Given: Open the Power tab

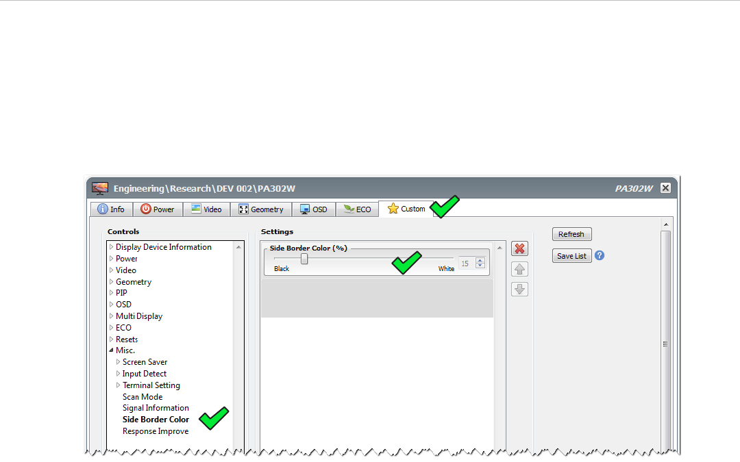Looking at the screenshot, I should pyautogui.click(x=158, y=209).
